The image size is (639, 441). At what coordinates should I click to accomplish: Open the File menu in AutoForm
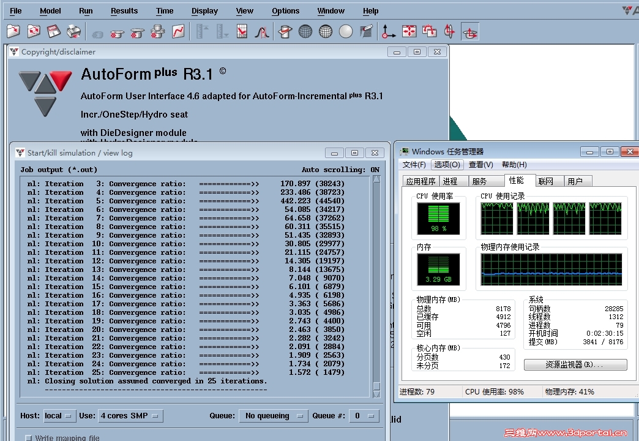(x=15, y=11)
